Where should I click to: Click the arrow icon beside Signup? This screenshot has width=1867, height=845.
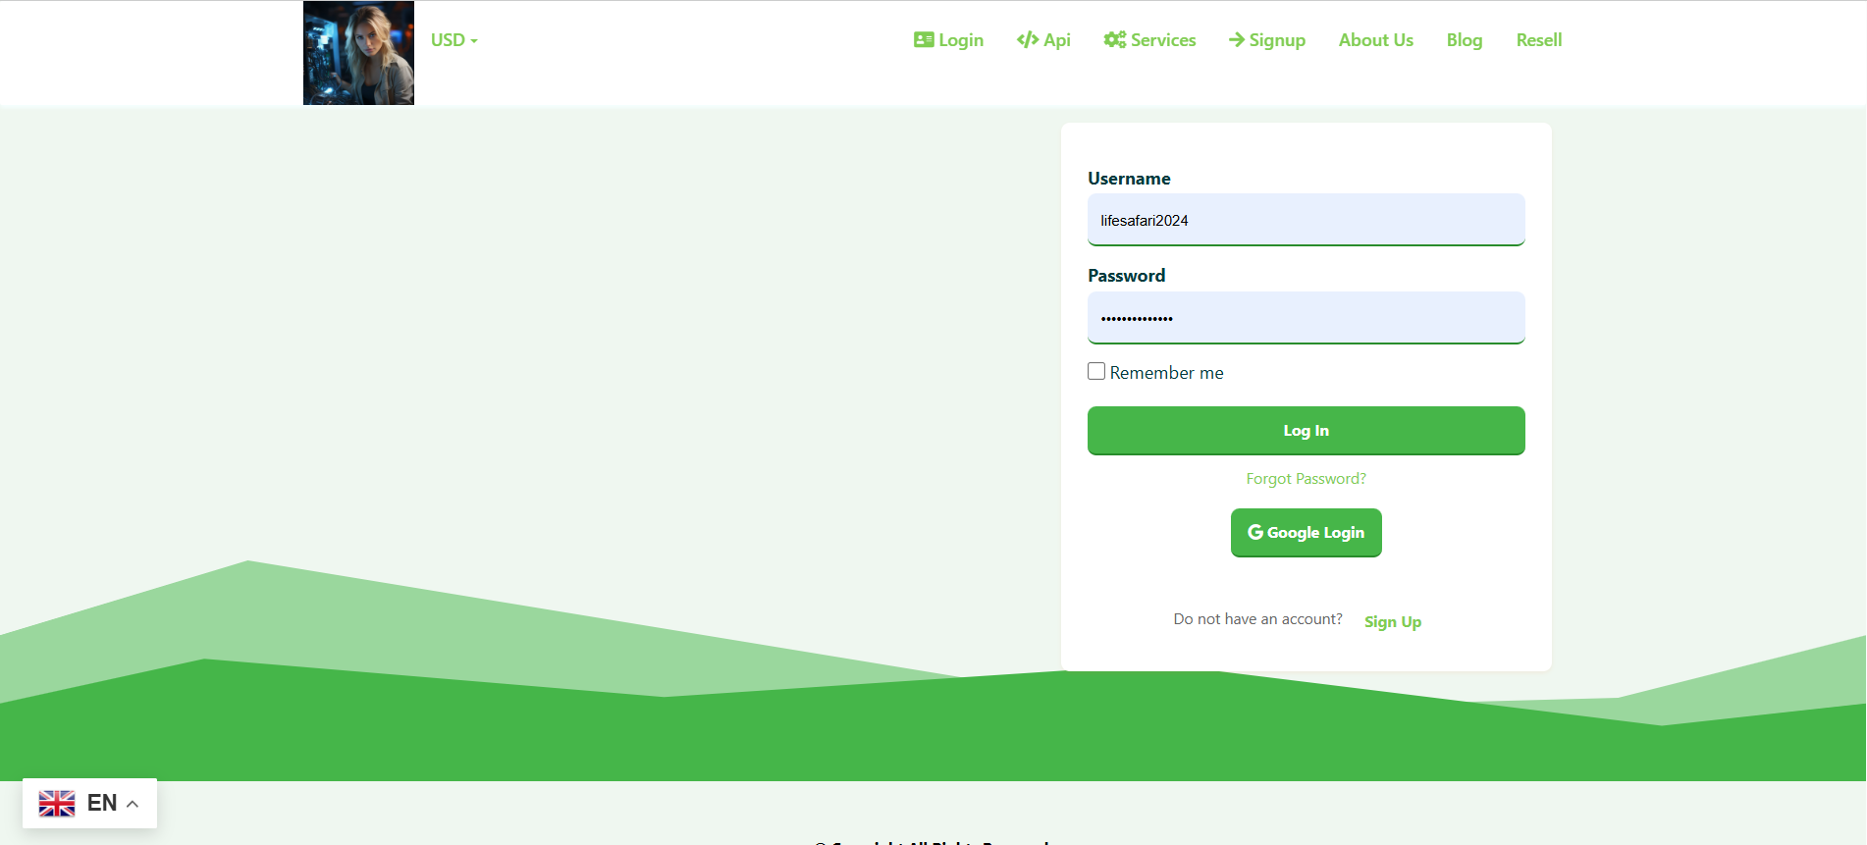point(1237,40)
